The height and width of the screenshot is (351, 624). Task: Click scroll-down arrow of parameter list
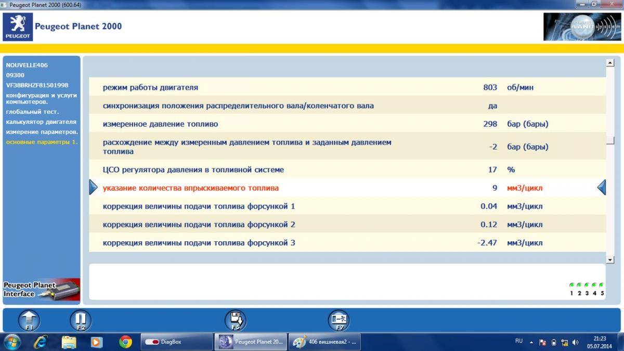610,259
